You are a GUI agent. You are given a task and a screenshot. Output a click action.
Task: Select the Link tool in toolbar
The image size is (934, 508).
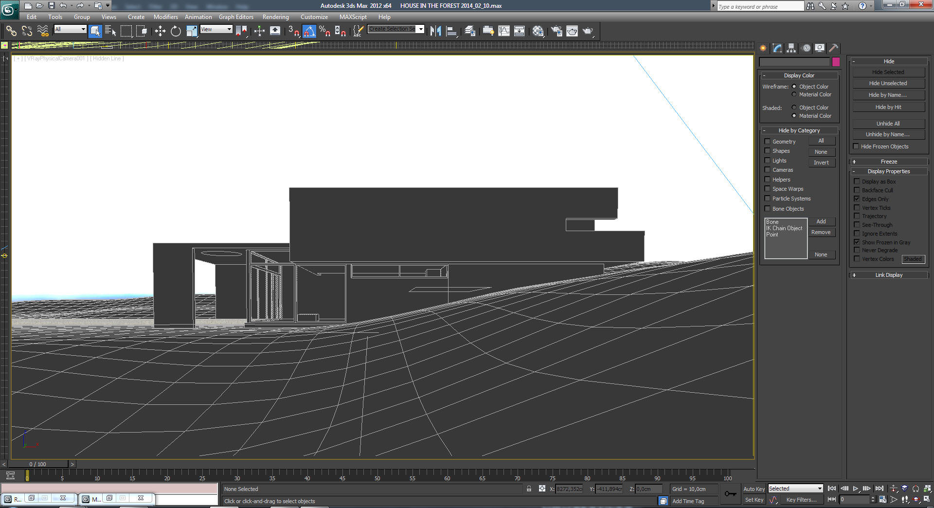tap(11, 31)
